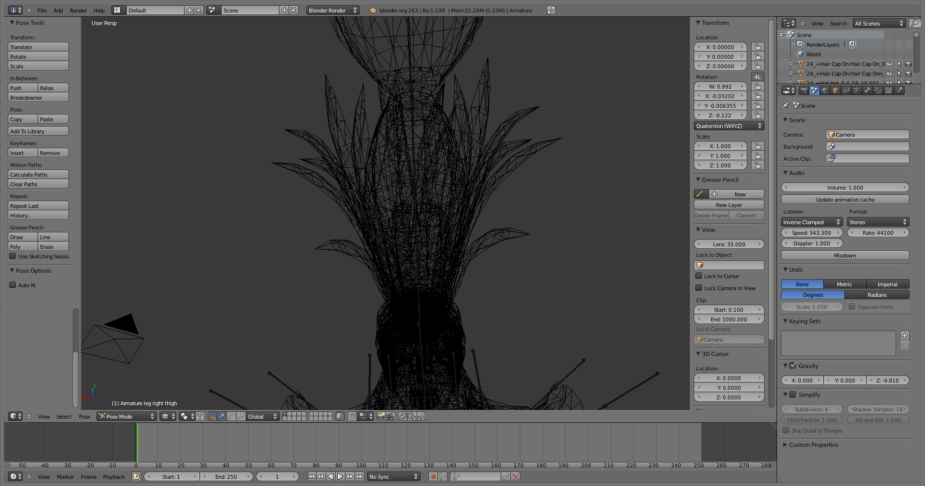Open the Pose menu in 3D view header
The height and width of the screenshot is (486, 925).
point(84,416)
